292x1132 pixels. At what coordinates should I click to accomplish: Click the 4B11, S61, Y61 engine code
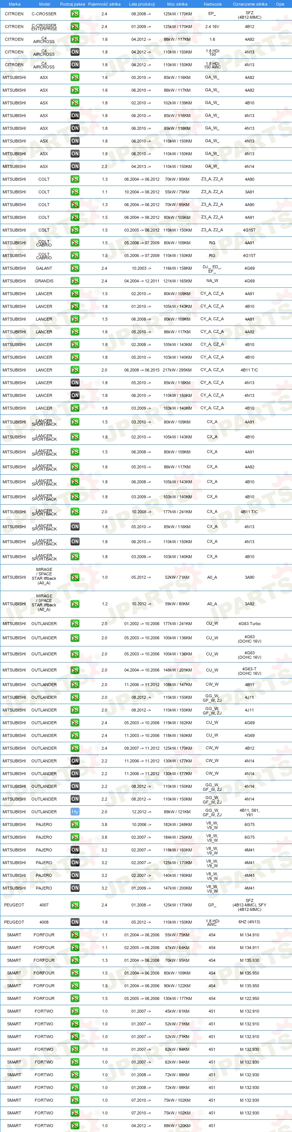(249, 812)
